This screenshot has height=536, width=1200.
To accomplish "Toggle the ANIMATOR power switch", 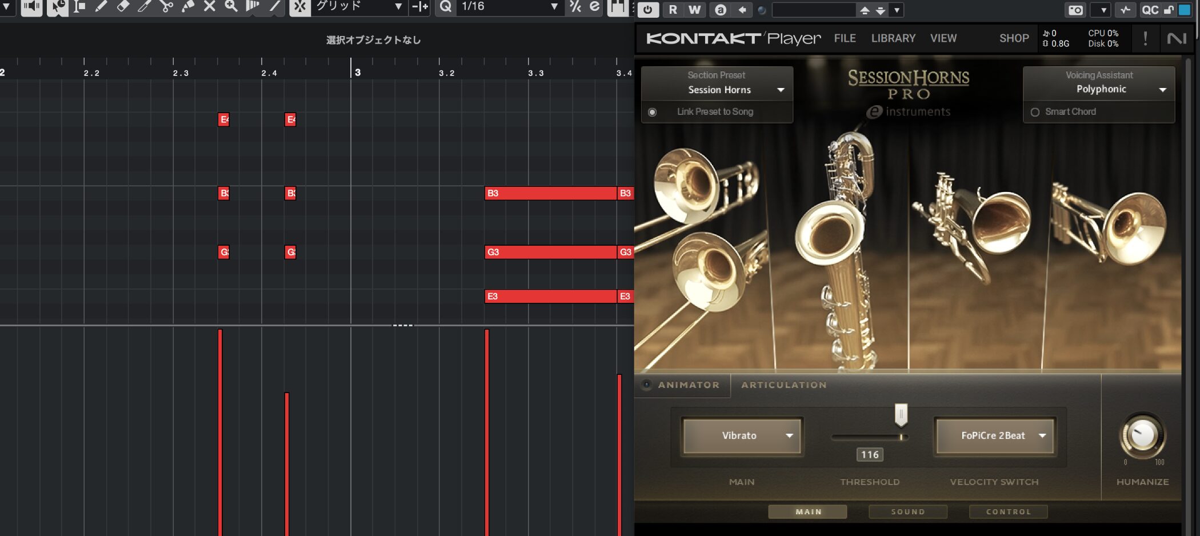I will point(646,385).
